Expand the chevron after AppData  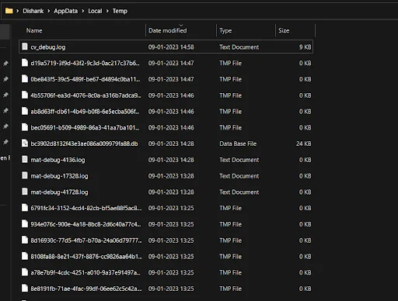[83, 11]
